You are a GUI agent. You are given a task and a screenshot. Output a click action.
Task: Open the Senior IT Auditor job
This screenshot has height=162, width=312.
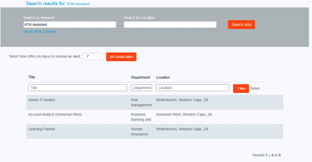(x=42, y=100)
